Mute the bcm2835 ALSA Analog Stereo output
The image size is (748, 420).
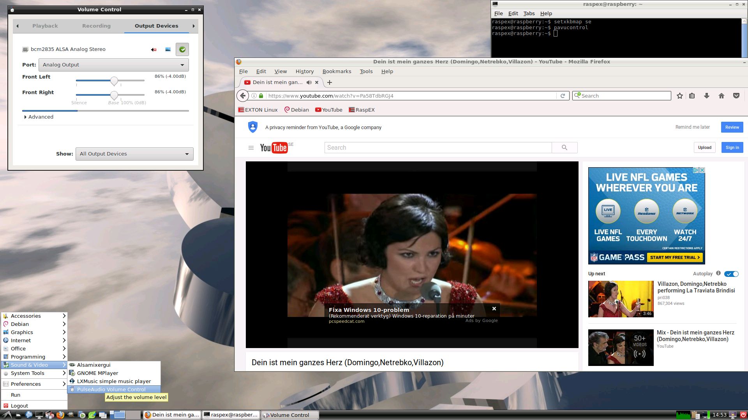pyautogui.click(x=154, y=49)
